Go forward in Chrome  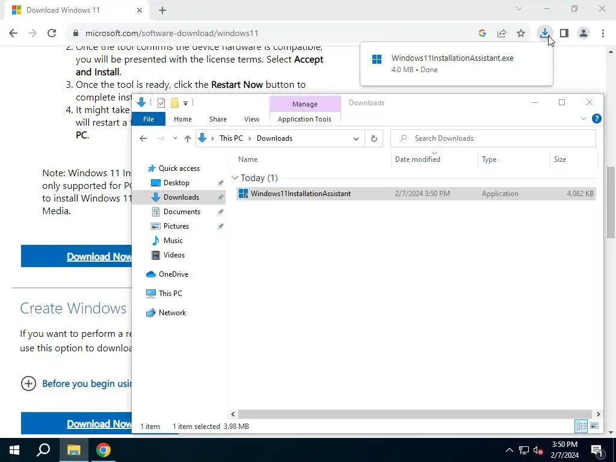(32, 33)
